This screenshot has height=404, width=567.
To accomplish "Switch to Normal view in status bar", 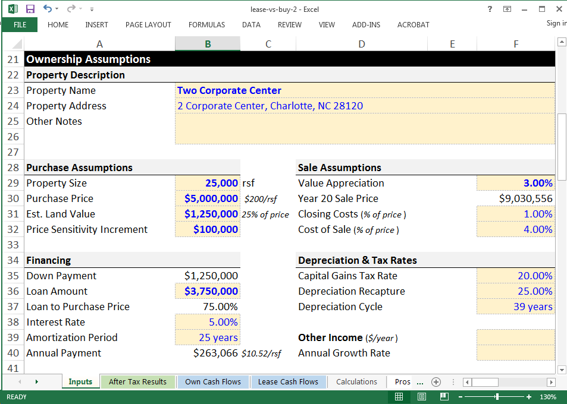I will pyautogui.click(x=399, y=397).
